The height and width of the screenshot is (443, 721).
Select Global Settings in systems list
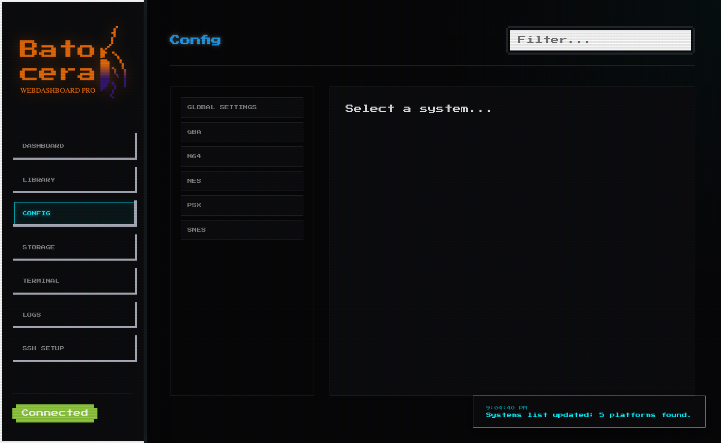point(242,107)
